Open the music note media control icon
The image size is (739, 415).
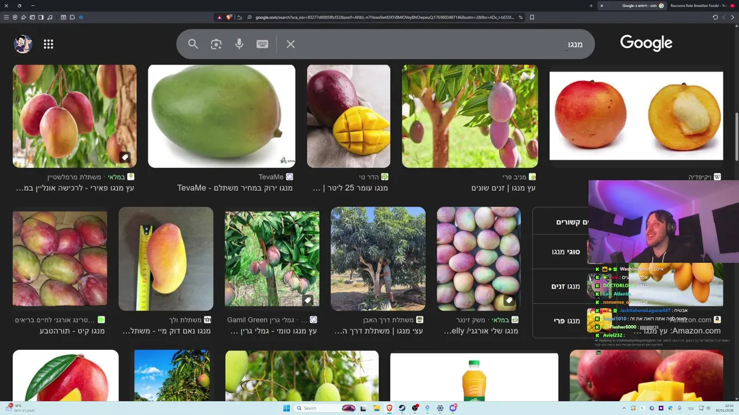point(50,17)
